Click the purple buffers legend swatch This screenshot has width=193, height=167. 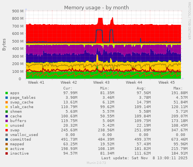coord(7,121)
